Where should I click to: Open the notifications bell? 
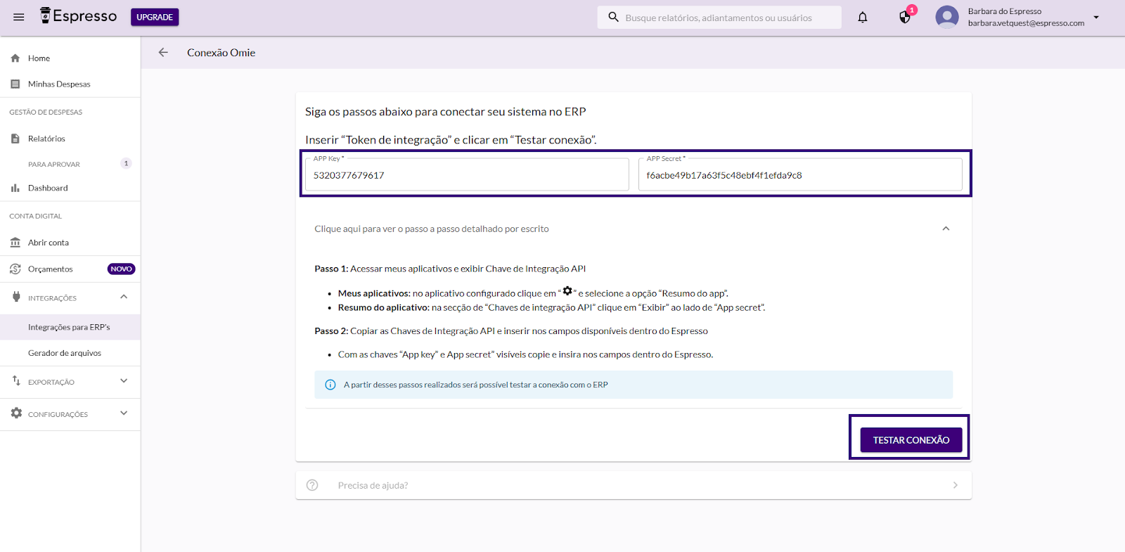pos(863,17)
